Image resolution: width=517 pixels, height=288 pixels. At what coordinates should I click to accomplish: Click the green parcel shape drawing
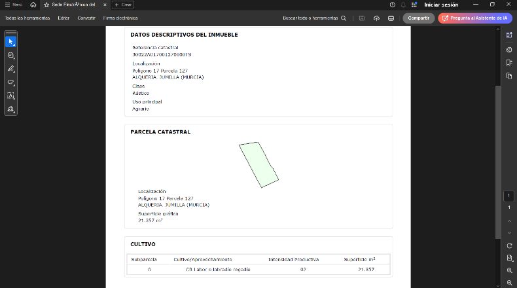coord(259,165)
